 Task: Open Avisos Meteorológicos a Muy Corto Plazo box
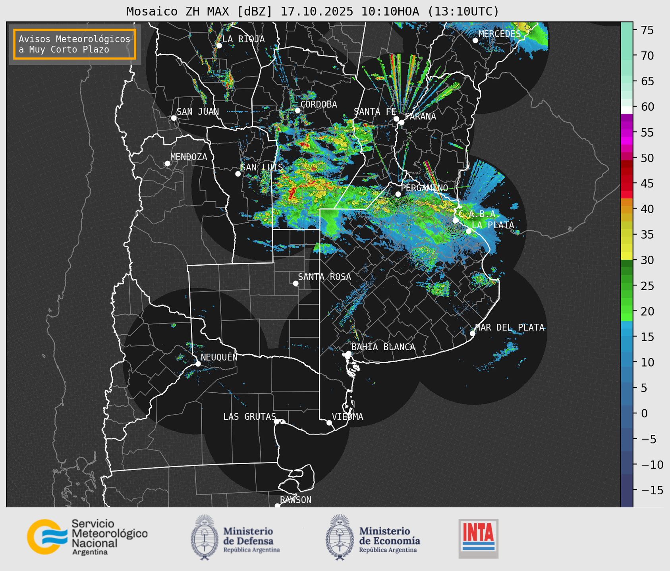click(75, 44)
